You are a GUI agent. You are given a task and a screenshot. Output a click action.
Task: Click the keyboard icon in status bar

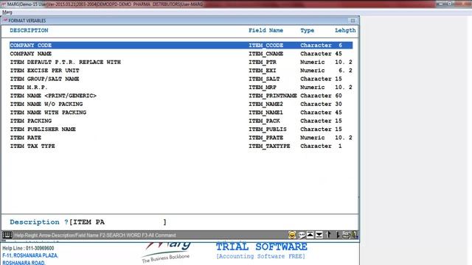click(x=7, y=235)
